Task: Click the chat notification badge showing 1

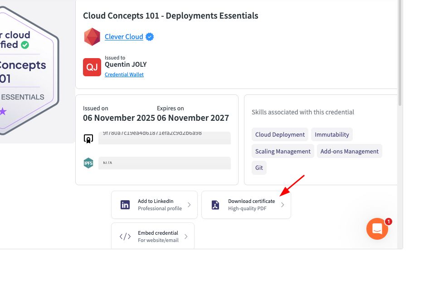Action: (x=389, y=222)
